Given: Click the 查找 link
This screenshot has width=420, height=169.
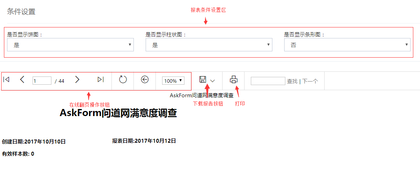Looking at the screenshot, I should (x=292, y=81).
